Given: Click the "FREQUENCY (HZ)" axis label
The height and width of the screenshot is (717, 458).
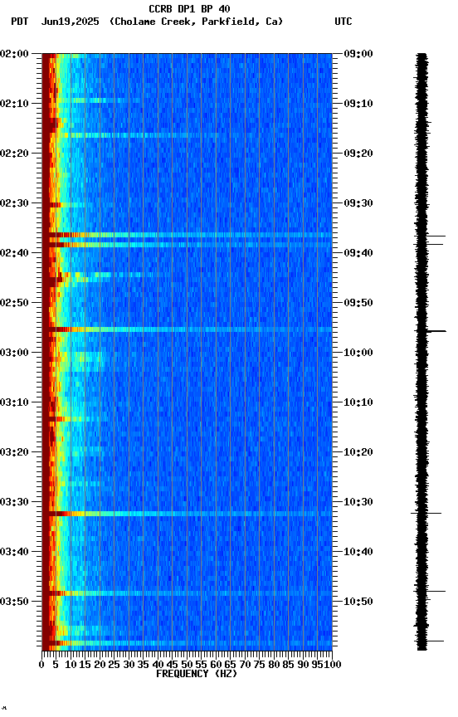Looking at the screenshot, I should [197, 674].
